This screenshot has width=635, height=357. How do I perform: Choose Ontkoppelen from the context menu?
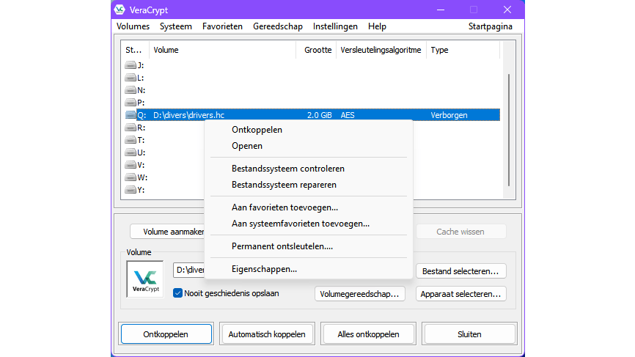tap(309, 130)
